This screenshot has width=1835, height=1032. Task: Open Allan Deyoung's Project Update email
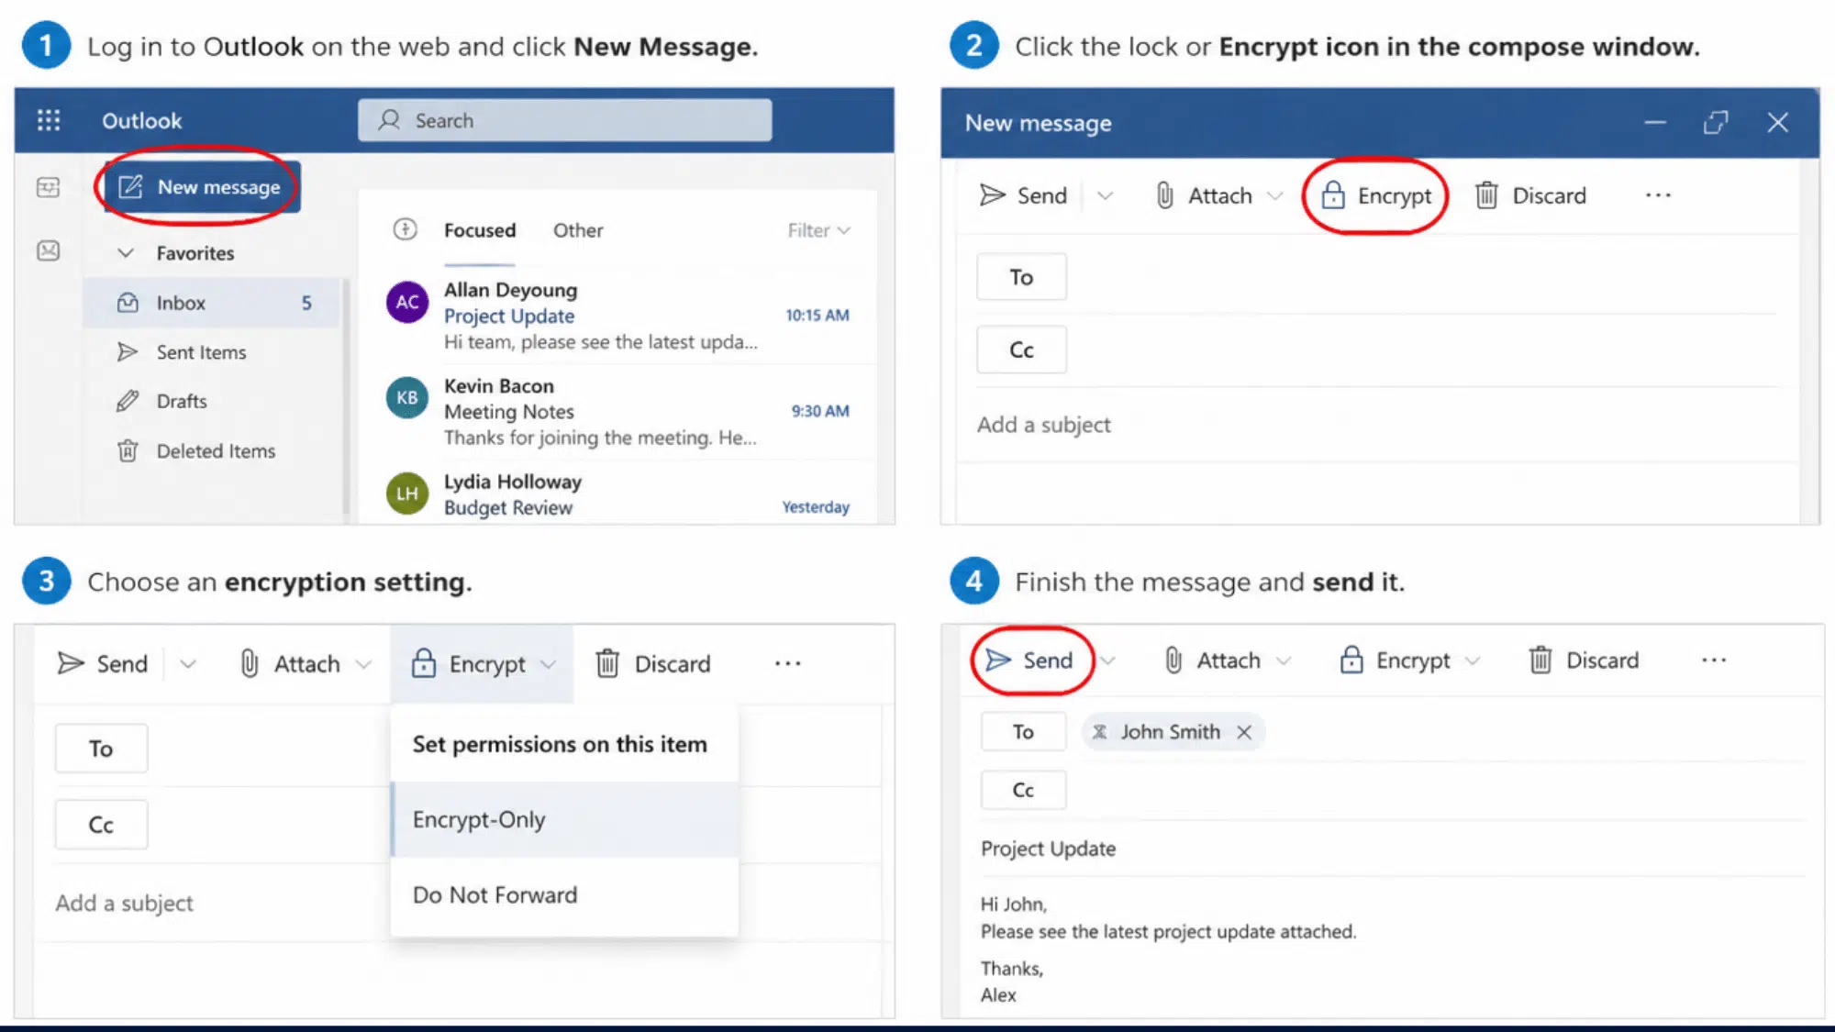(x=619, y=316)
